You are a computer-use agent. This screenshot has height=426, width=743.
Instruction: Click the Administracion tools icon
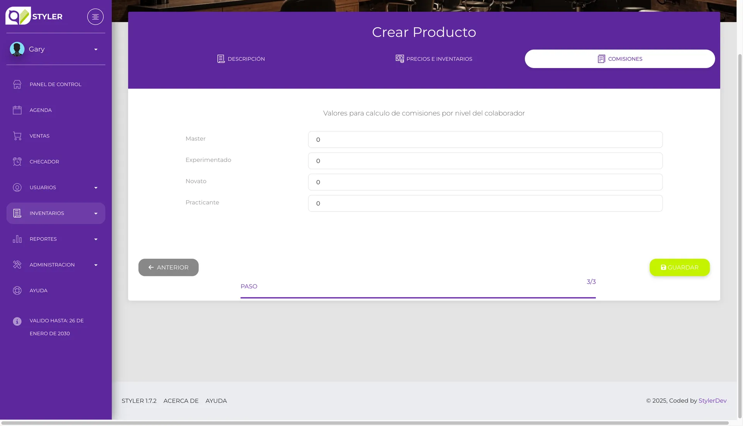tap(17, 265)
